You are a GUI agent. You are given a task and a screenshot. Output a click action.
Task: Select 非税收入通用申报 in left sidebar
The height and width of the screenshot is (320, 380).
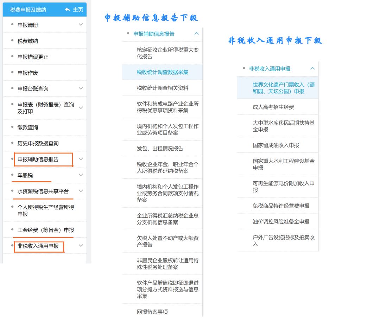(38, 246)
